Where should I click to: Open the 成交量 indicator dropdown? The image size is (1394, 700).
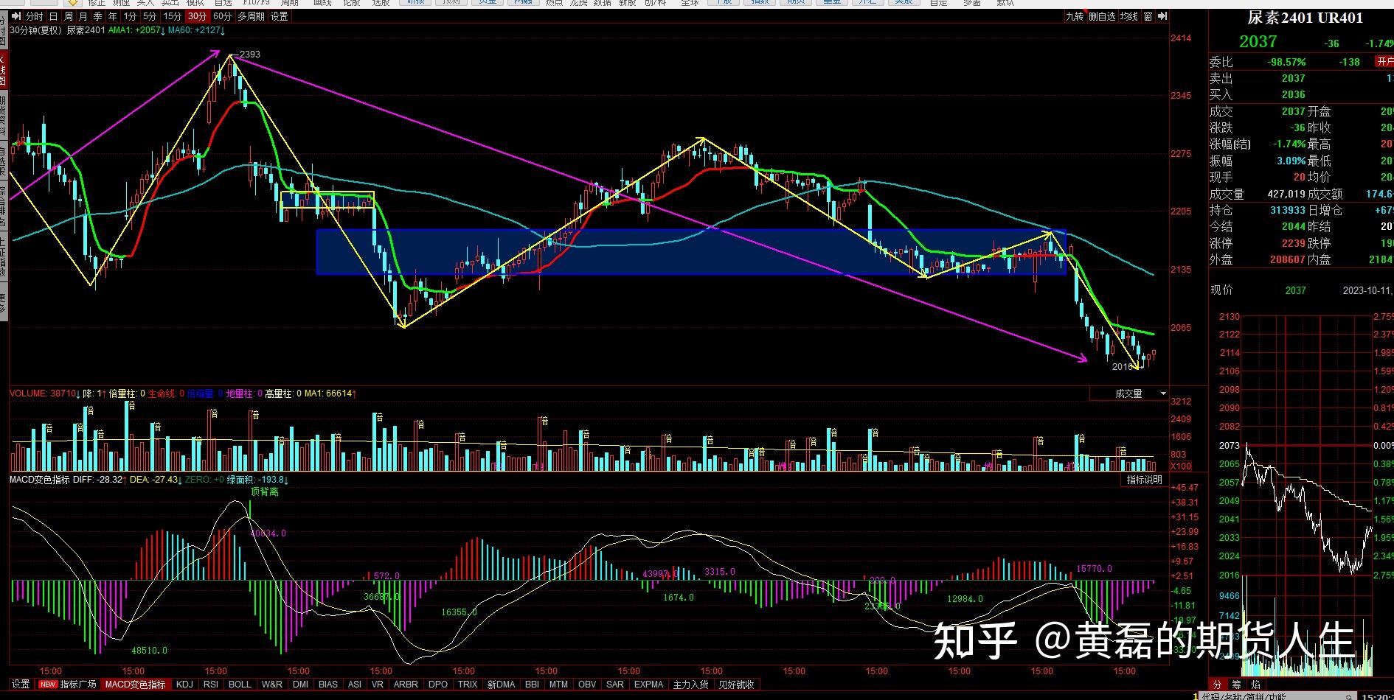coord(1128,393)
